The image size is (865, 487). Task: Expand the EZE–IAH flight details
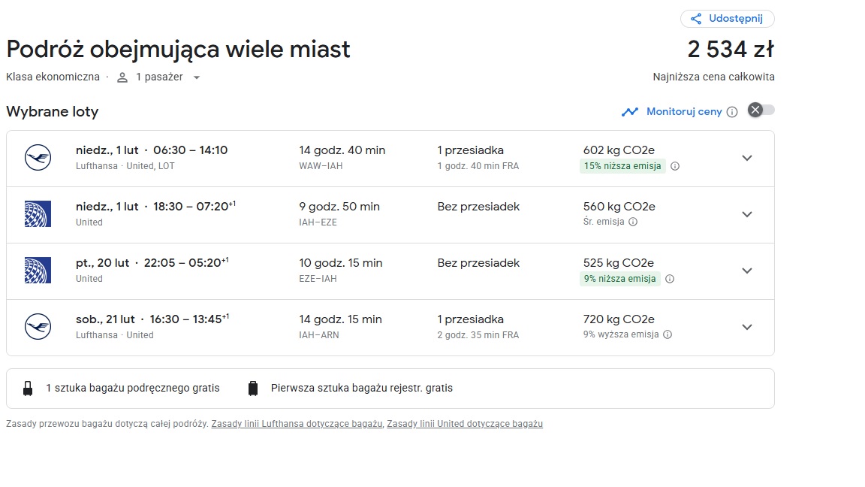[747, 271]
